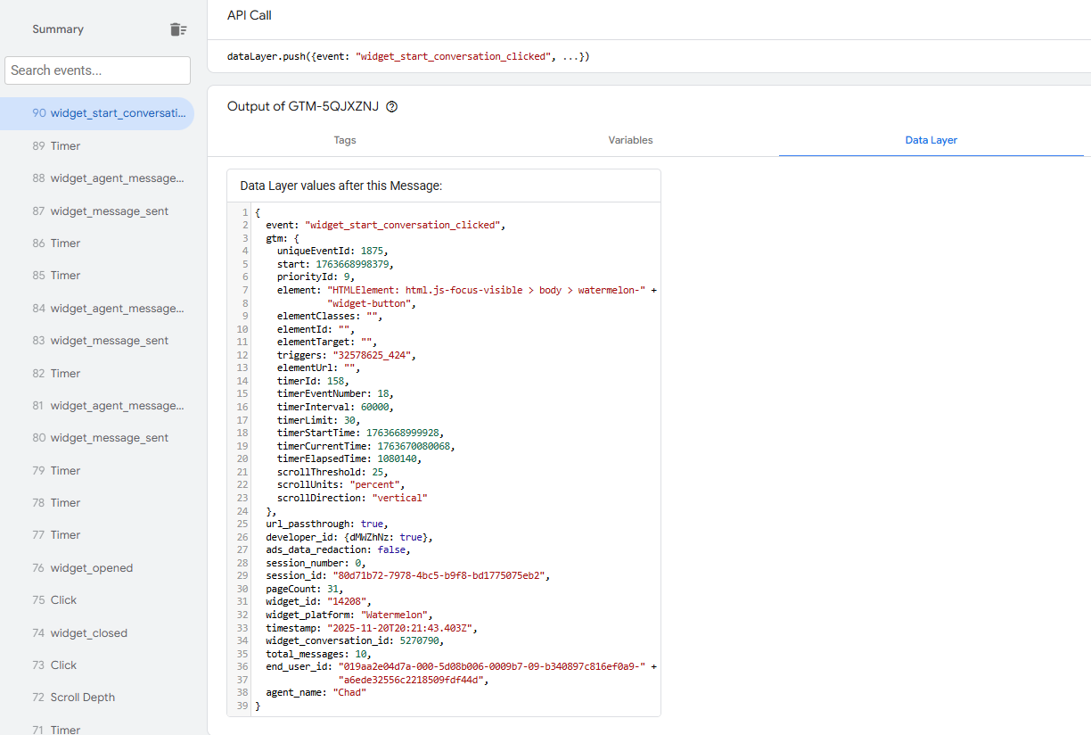Viewport: 1091px width, 735px height.
Task: Click the Output of GTM-5QJXZNJ heading
Action: (303, 106)
